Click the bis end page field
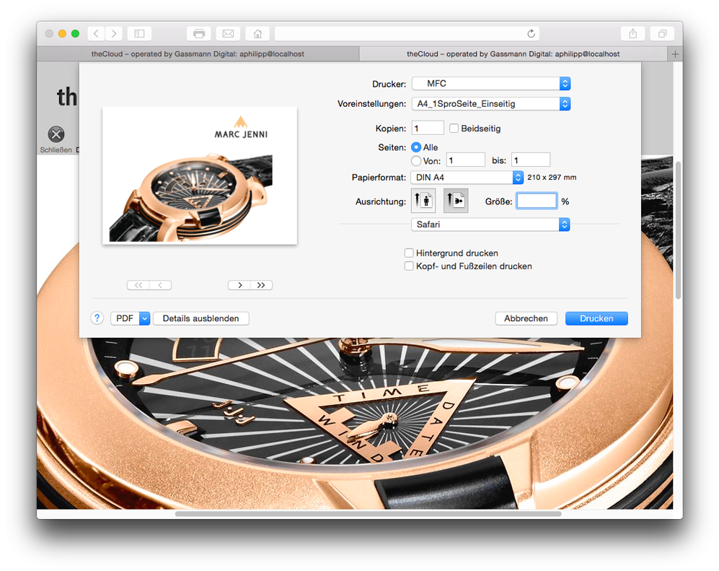Viewport: 719px width, 571px height. [x=531, y=160]
